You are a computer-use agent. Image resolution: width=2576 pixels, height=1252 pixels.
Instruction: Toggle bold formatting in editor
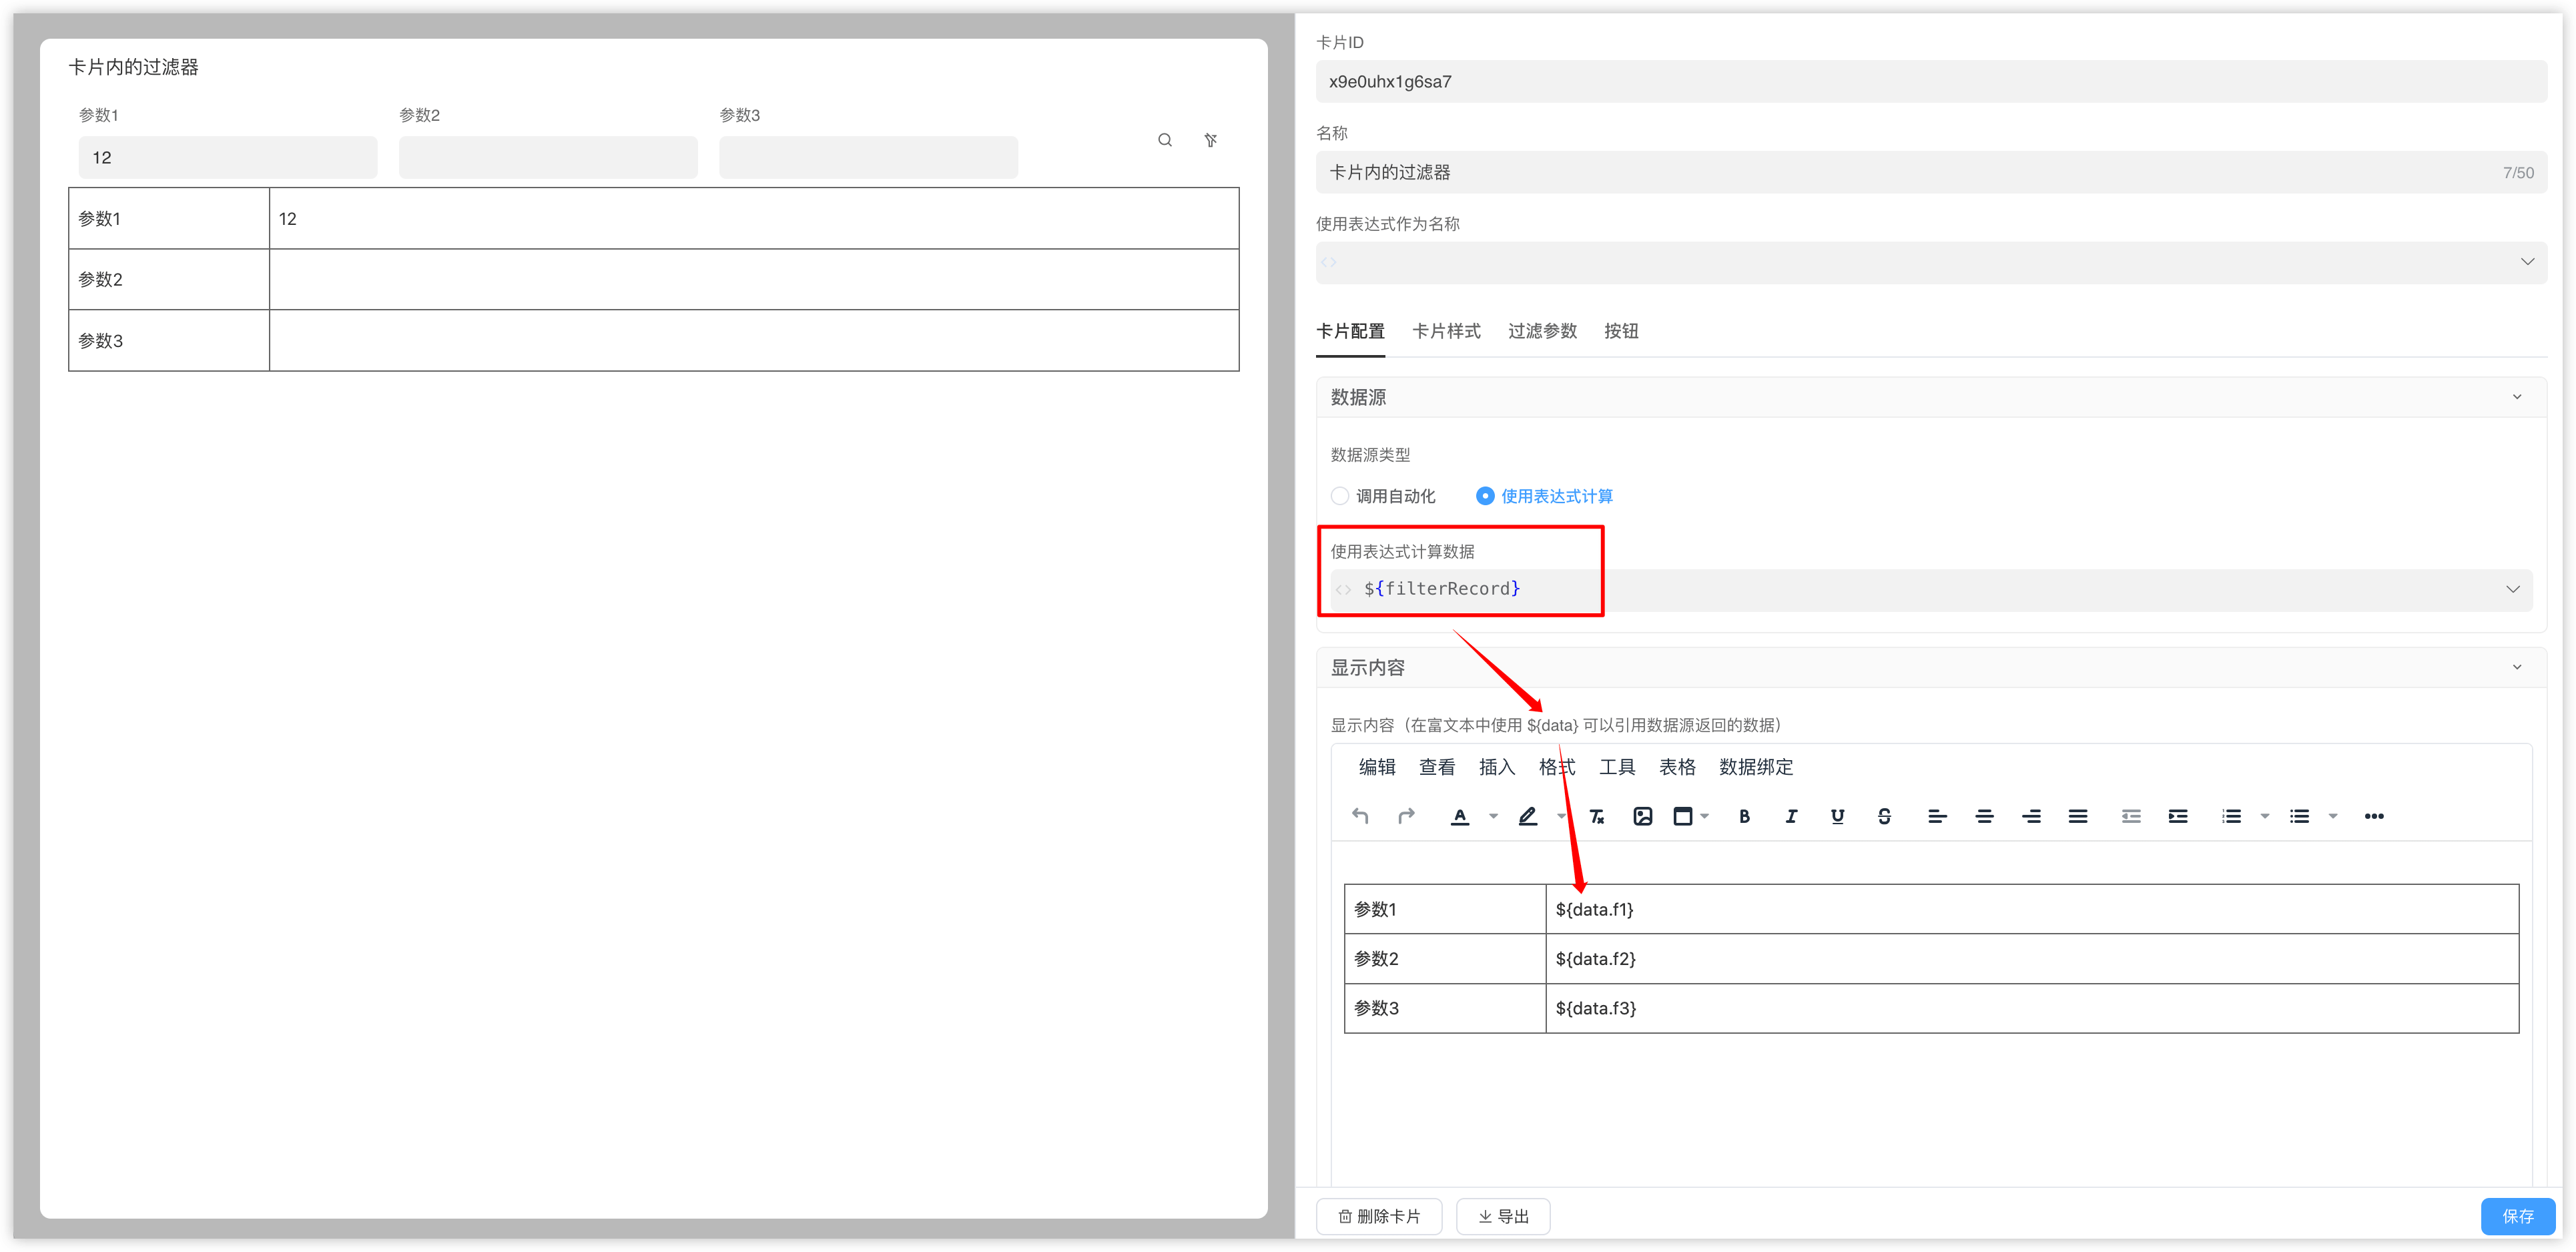coord(1744,816)
